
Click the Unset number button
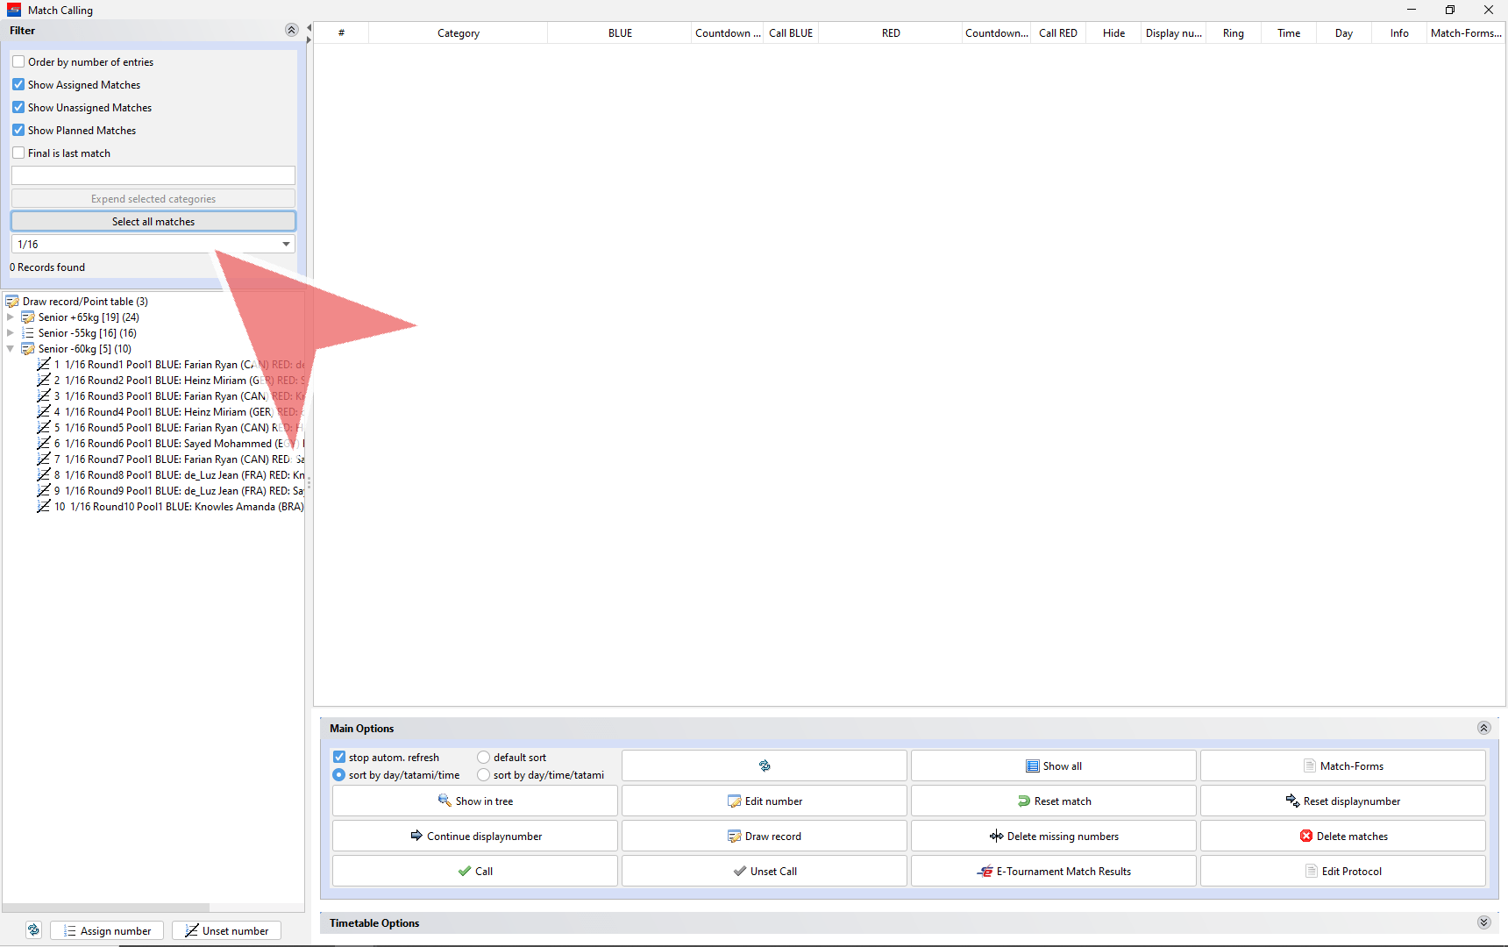(x=226, y=930)
